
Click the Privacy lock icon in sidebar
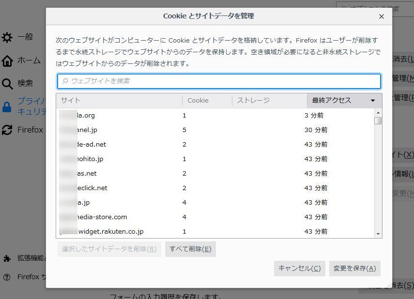click(7, 107)
